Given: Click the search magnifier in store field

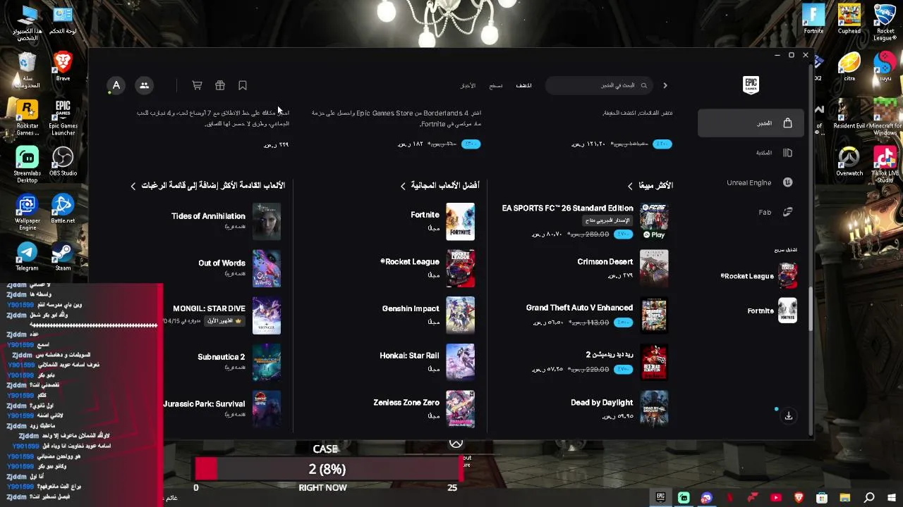Looking at the screenshot, I should (x=643, y=85).
